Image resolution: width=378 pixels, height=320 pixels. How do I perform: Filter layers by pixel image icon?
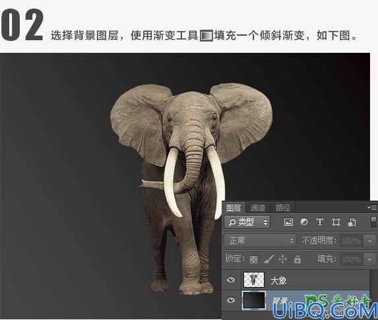click(x=288, y=222)
